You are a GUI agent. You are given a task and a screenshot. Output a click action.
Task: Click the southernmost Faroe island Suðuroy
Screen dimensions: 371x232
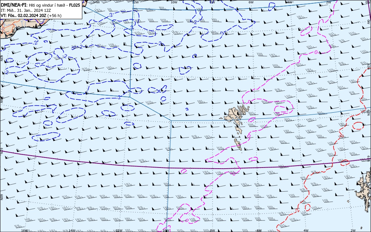238,144
